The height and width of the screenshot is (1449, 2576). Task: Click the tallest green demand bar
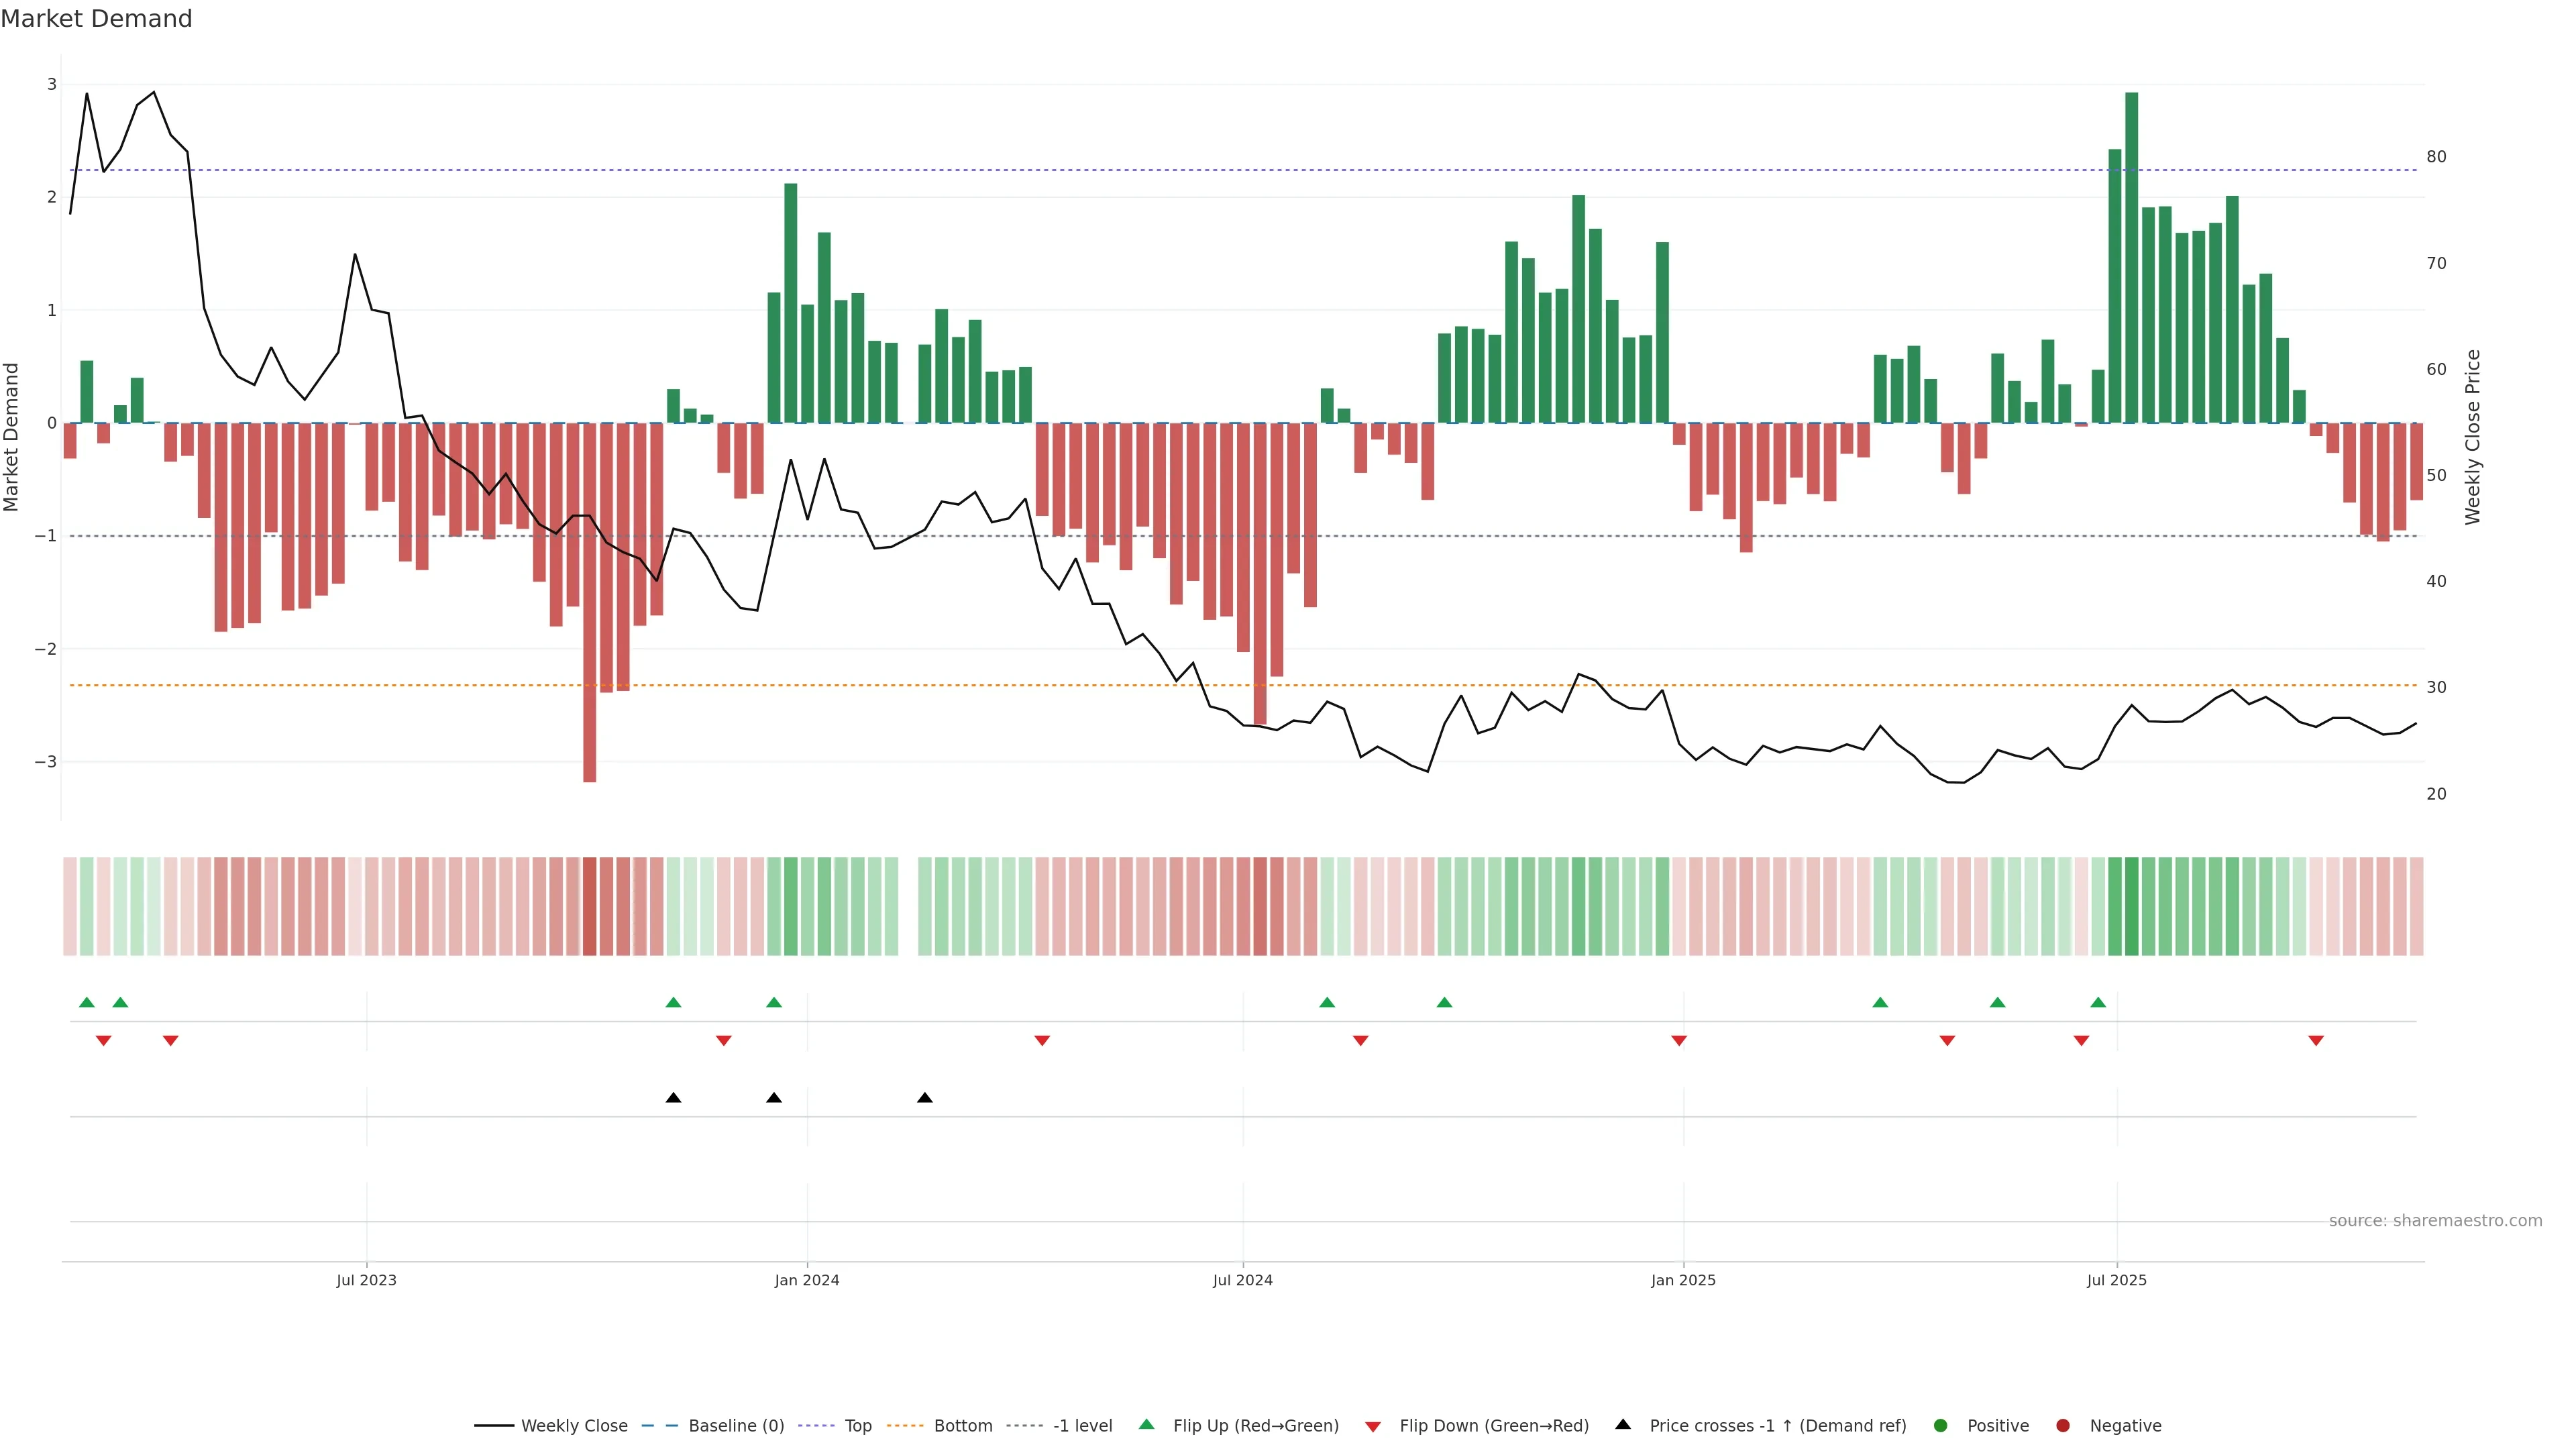[2131, 257]
